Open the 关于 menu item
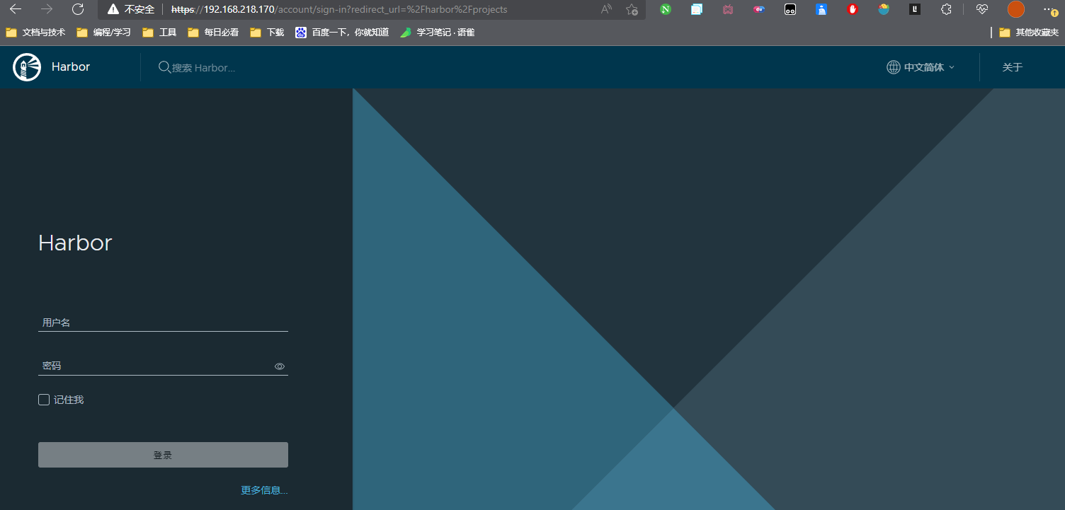The width and height of the screenshot is (1065, 510). 1013,67
